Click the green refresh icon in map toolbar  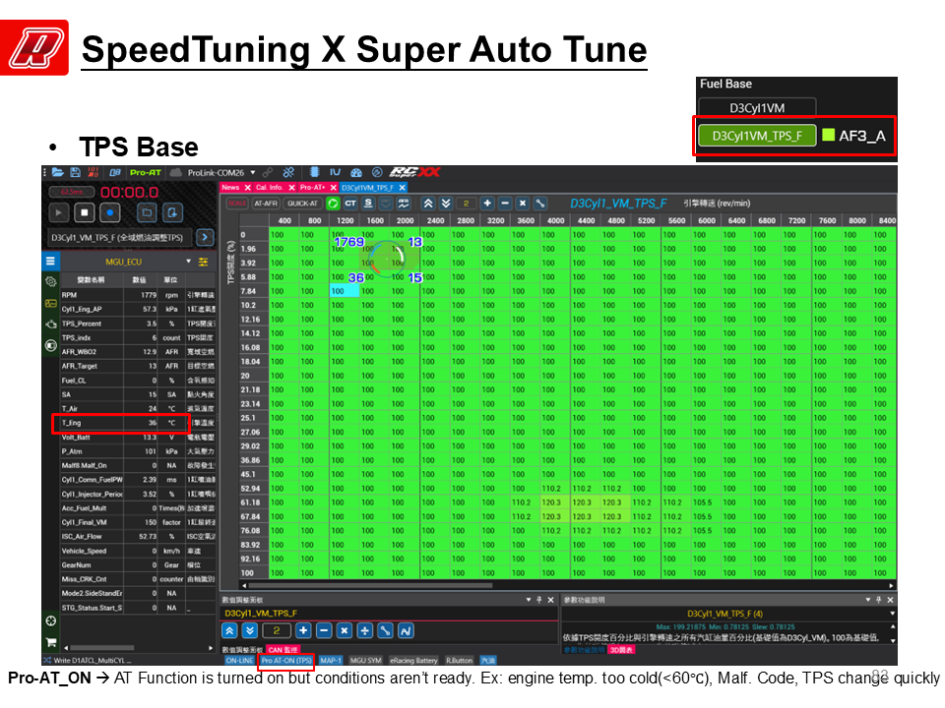tap(333, 204)
